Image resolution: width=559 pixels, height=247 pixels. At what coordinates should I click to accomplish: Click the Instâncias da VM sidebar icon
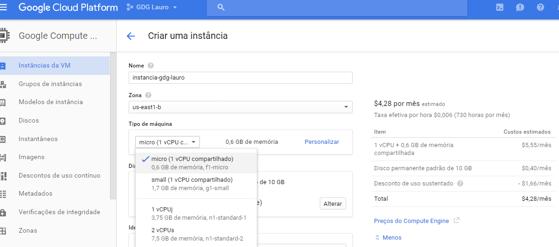click(3, 66)
